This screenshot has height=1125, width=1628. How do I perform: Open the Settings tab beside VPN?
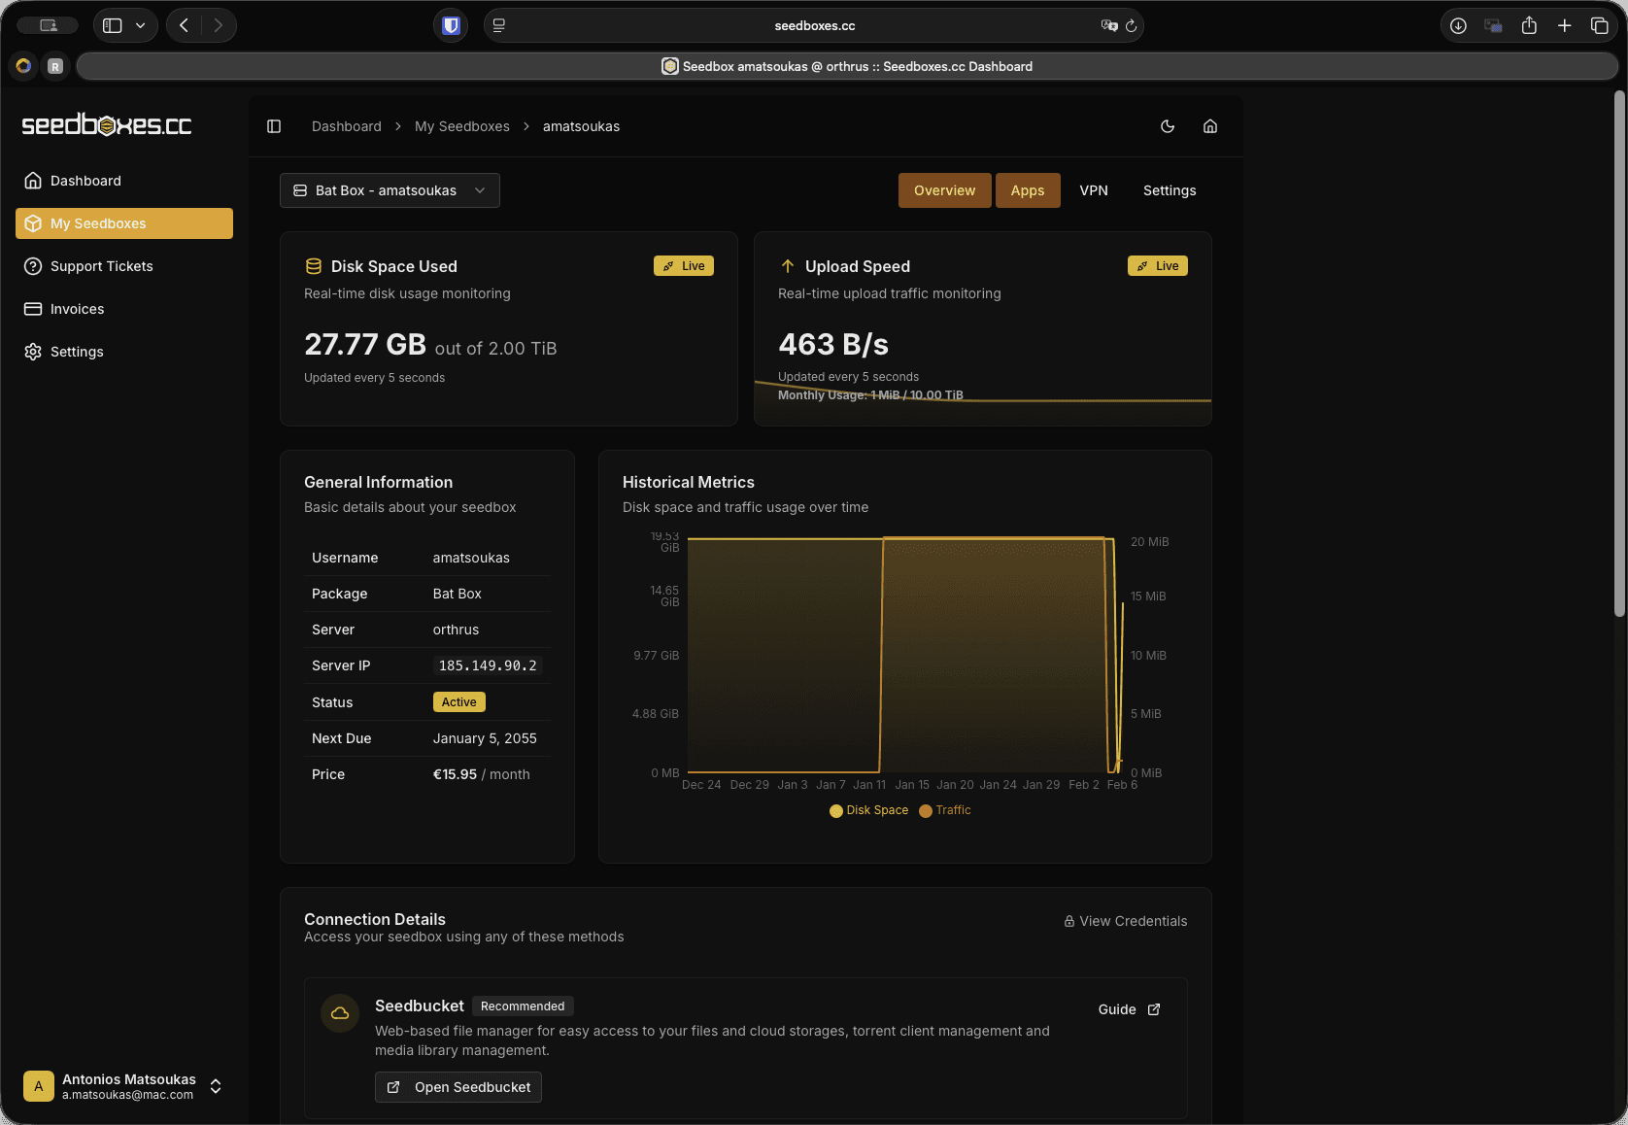tap(1170, 190)
